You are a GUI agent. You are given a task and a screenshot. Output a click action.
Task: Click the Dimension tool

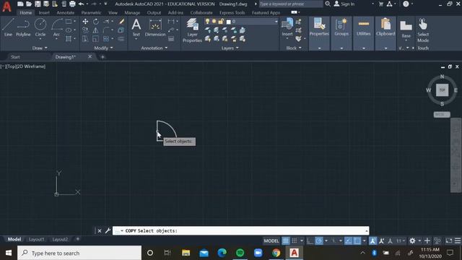[x=155, y=28]
